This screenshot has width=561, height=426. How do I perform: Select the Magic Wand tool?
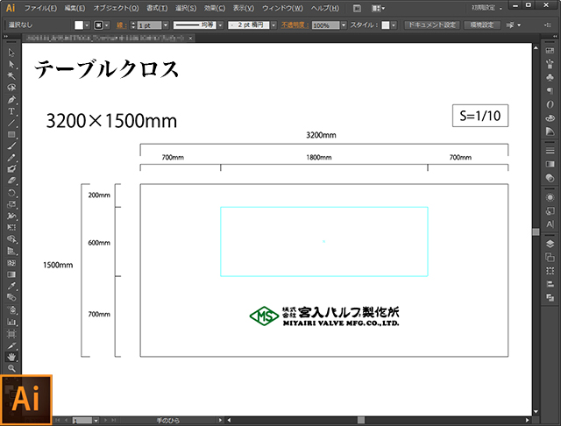pos(11,76)
